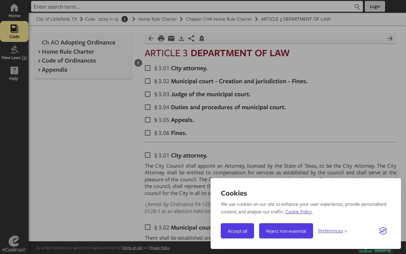This screenshot has width=406, height=254.
Task: Open §3.04 Duties and procedures section link
Action: coord(220,107)
